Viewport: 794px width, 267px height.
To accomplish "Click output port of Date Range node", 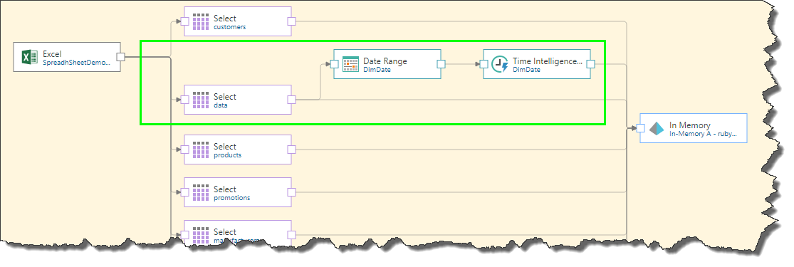I will 441,64.
